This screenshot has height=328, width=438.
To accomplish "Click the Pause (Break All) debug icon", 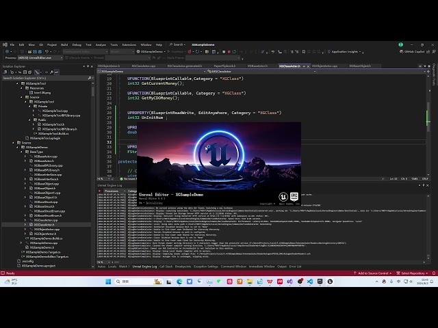I will click(x=224, y=52).
